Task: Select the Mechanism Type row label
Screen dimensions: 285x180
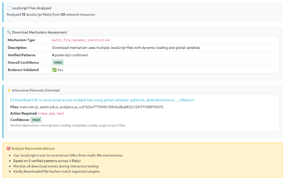Action: click(21, 40)
